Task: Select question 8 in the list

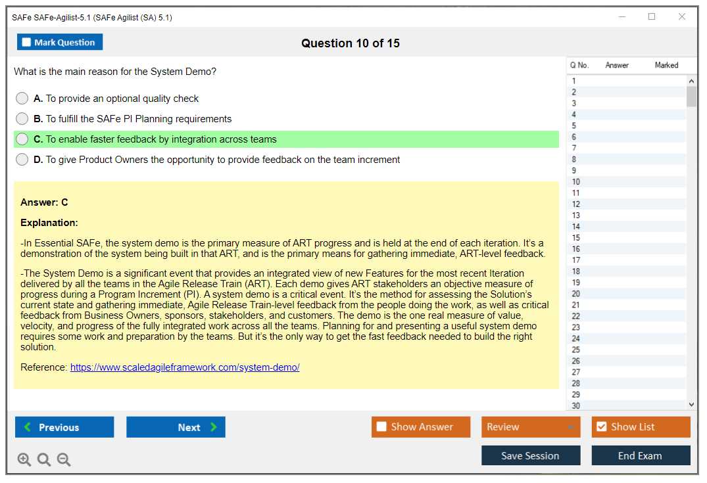Action: (x=626, y=159)
